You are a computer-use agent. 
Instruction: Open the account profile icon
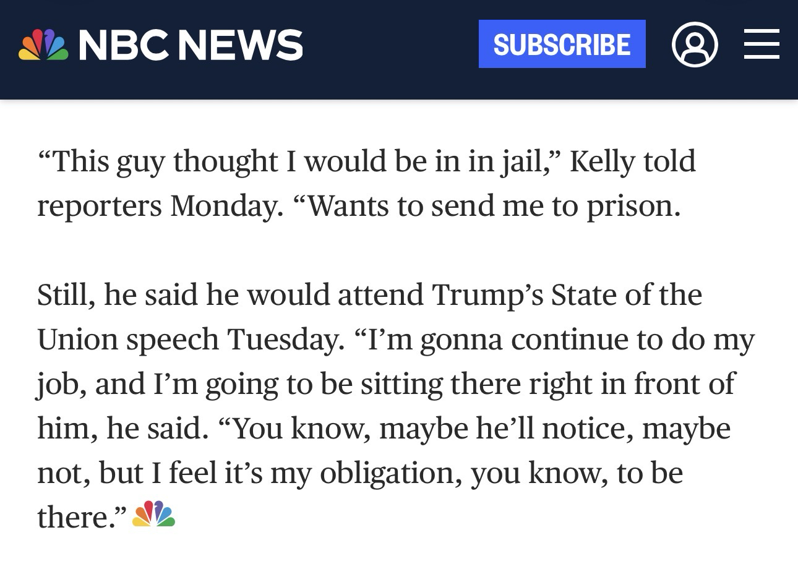695,45
